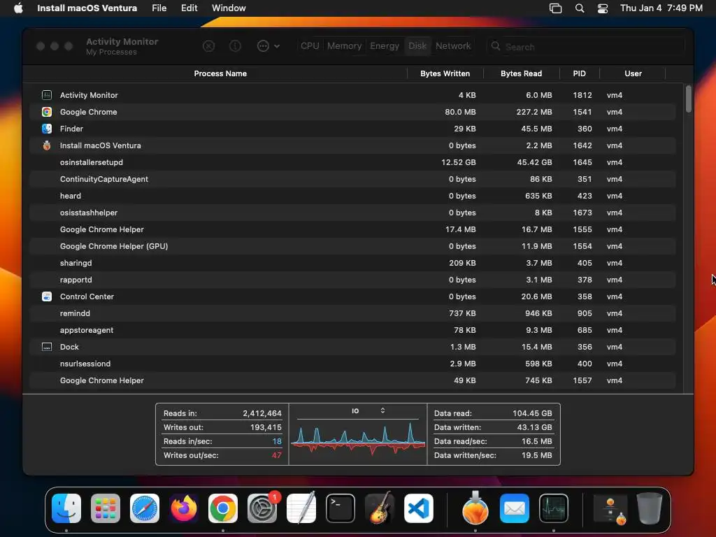The image size is (716, 537).
Task: Open Finder from the Dock
Action: [x=66, y=508]
